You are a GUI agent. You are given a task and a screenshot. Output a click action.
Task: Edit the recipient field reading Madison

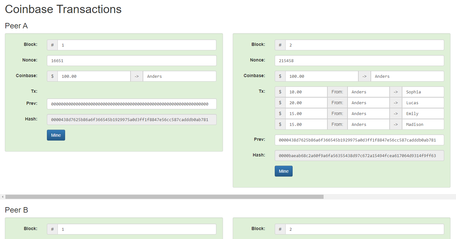click(x=423, y=124)
